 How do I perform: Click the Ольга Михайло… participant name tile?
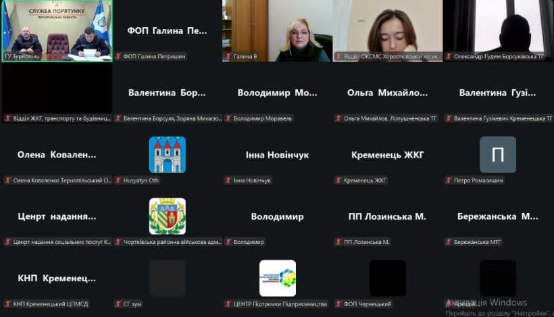387,93
